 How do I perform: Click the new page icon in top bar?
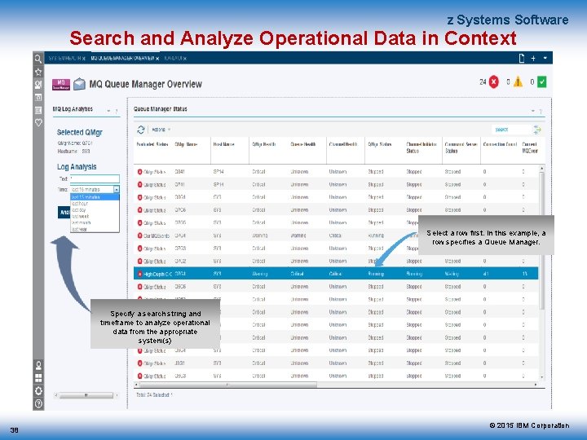tap(522, 58)
